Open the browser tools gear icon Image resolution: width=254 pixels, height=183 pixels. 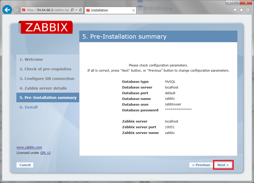pyautogui.click(x=248, y=10)
